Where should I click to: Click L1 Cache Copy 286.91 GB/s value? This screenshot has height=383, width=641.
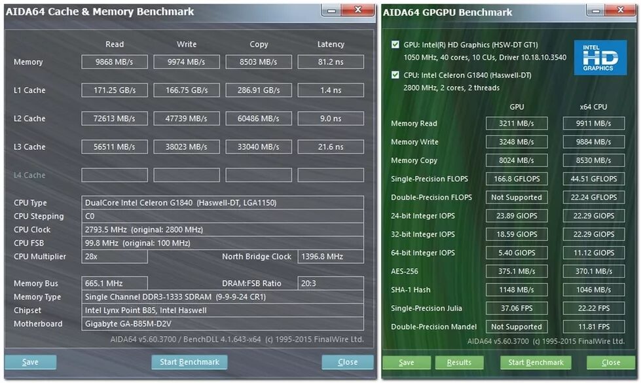pos(259,90)
